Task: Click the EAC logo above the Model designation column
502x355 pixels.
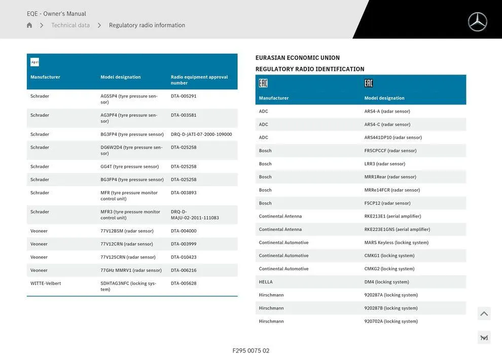Action: coord(369,83)
